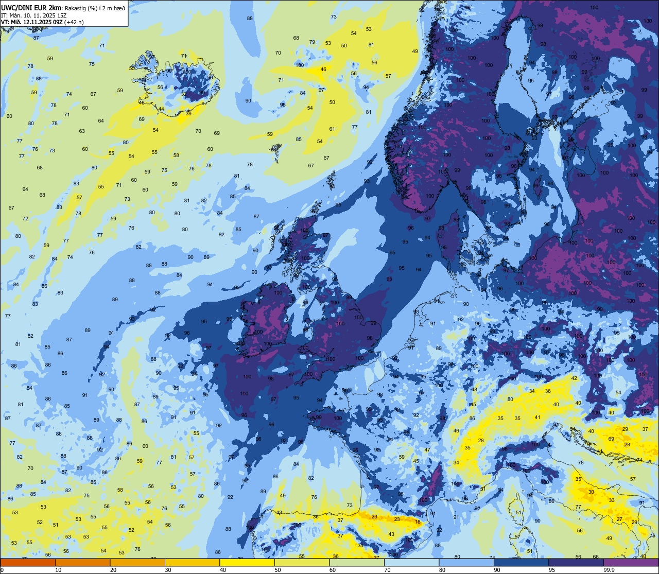Click the '99.9' legend scale label
This screenshot has height=574, width=659.
pyautogui.click(x=609, y=570)
